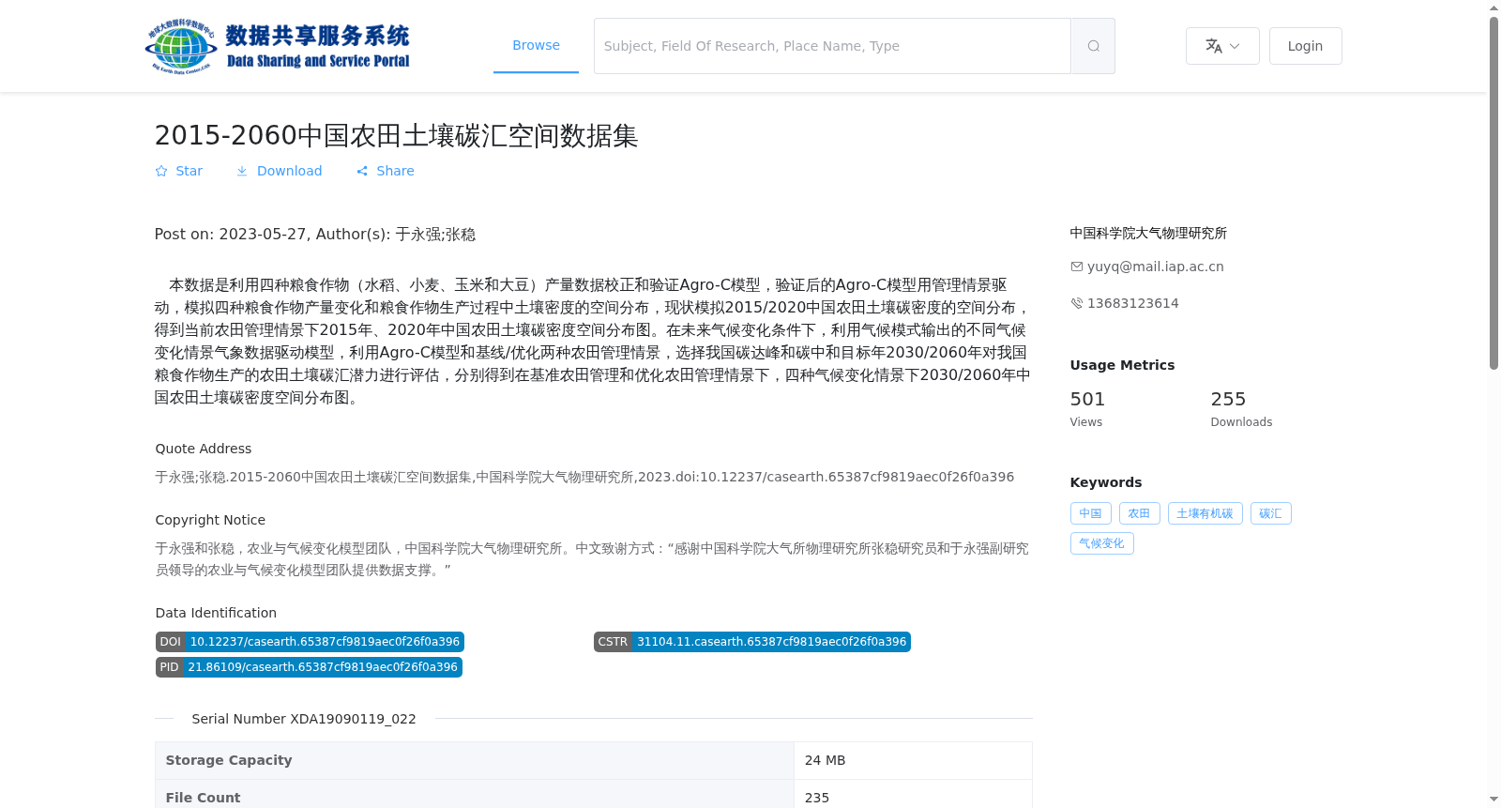This screenshot has height=808, width=1501.
Task: Click the Serial Number XDA19090119_022 text
Action: (304, 719)
